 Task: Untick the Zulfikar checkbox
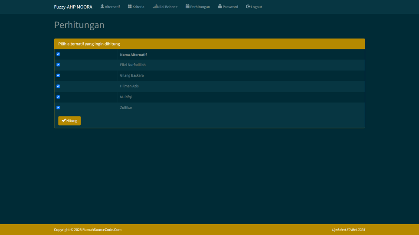tap(58, 108)
